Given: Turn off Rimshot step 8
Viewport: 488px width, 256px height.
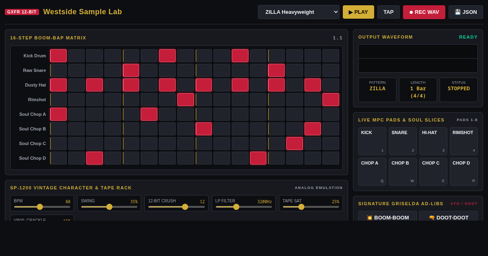Looking at the screenshot, I should point(185,100).
